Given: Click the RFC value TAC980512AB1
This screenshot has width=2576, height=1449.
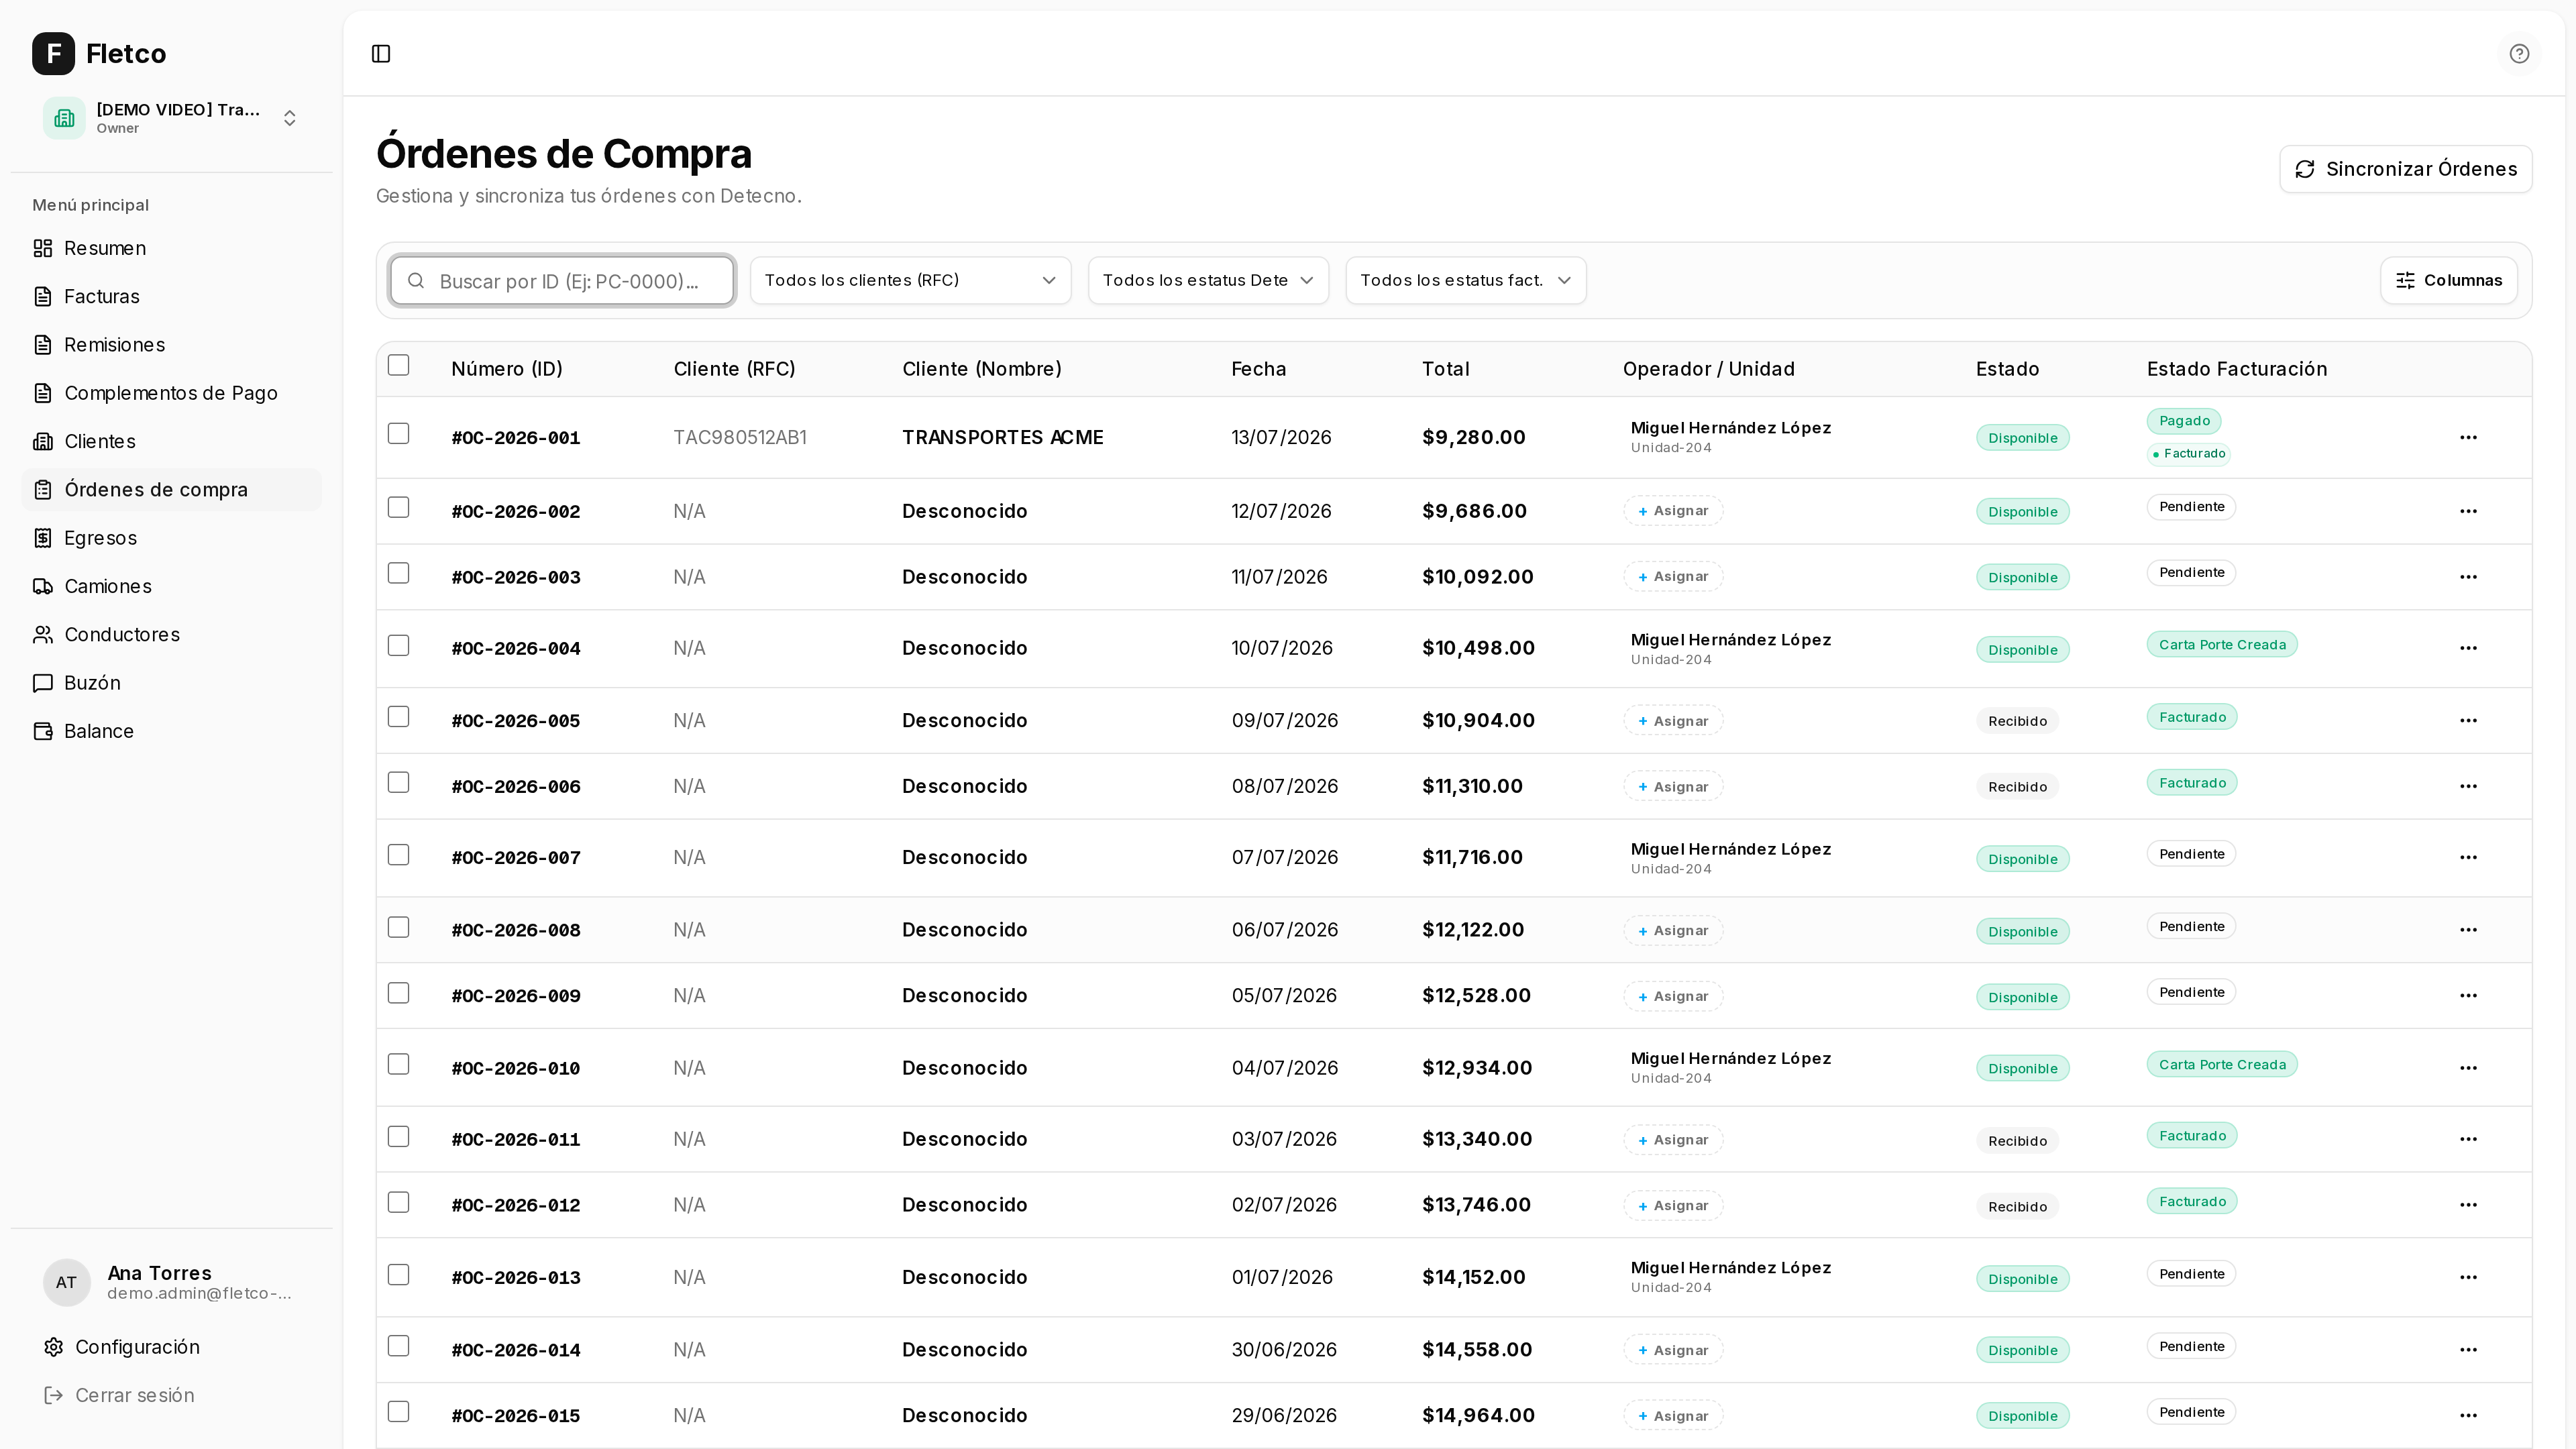Looking at the screenshot, I should (x=740, y=437).
